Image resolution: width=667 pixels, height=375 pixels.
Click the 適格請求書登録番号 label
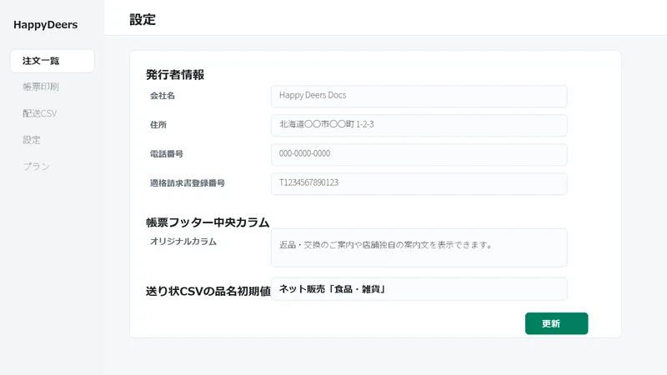click(x=187, y=183)
